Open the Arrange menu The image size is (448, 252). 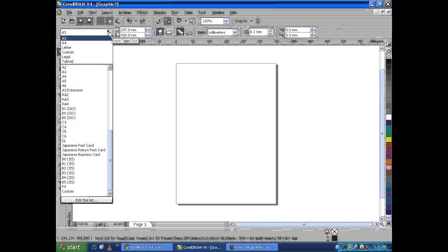125,12
